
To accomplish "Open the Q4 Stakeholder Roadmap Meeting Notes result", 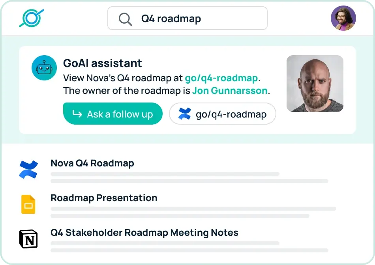I will click(x=144, y=233).
